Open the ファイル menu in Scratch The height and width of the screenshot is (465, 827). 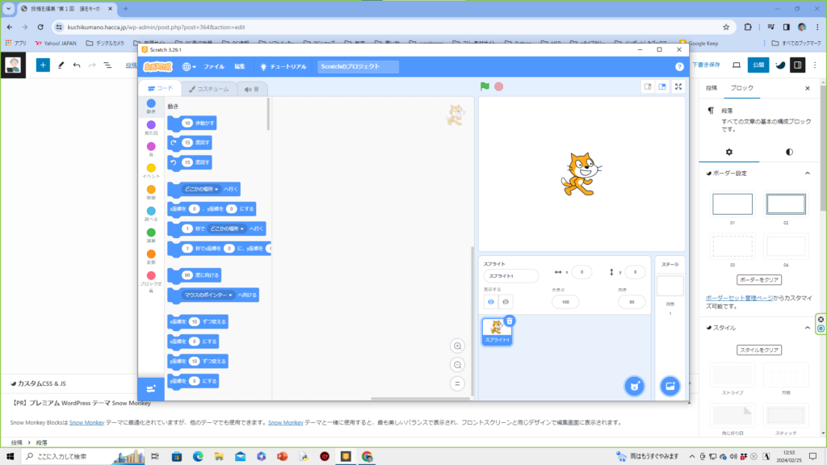[214, 67]
